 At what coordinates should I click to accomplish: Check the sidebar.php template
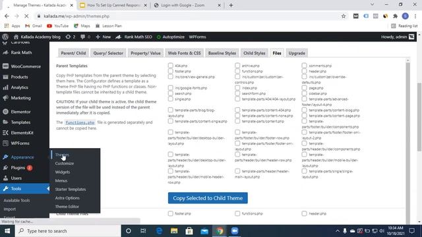pos(304,93)
